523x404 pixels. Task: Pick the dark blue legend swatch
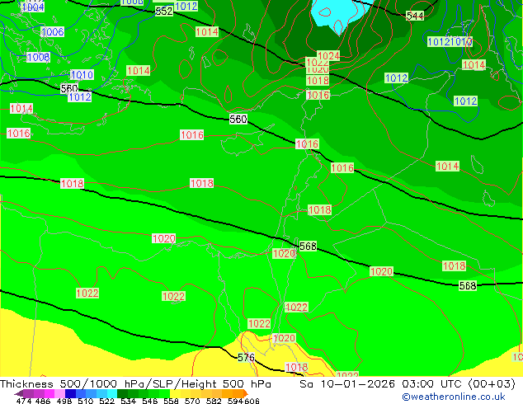coord(70,393)
